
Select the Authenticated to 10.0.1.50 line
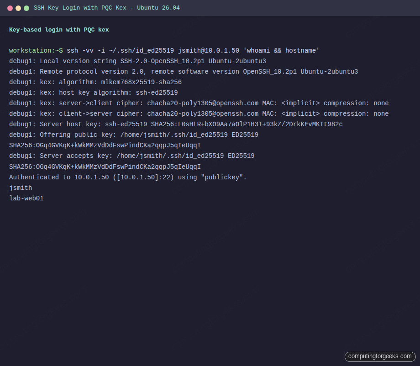coord(127,177)
